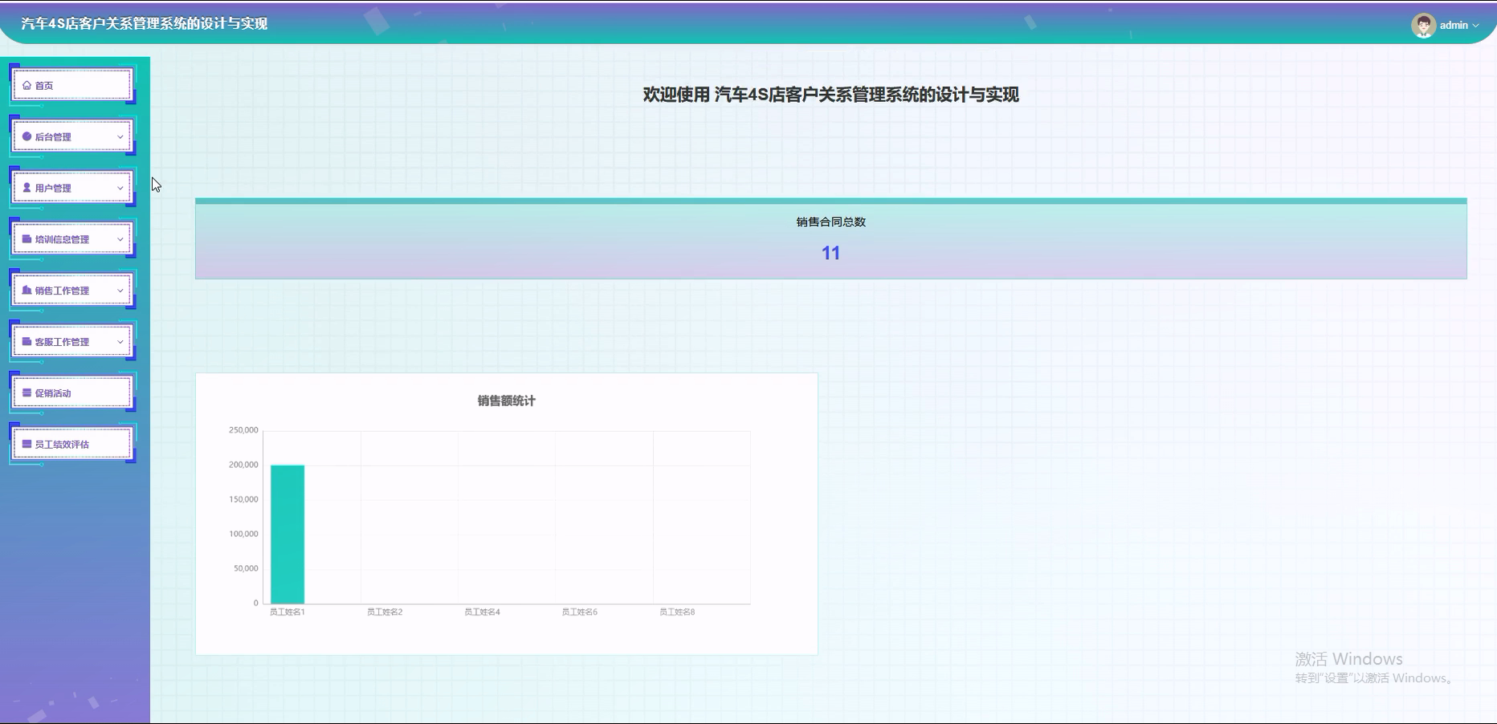The height and width of the screenshot is (724, 1497).
Task: Click the 员工姓名8 axis label
Action: point(677,612)
